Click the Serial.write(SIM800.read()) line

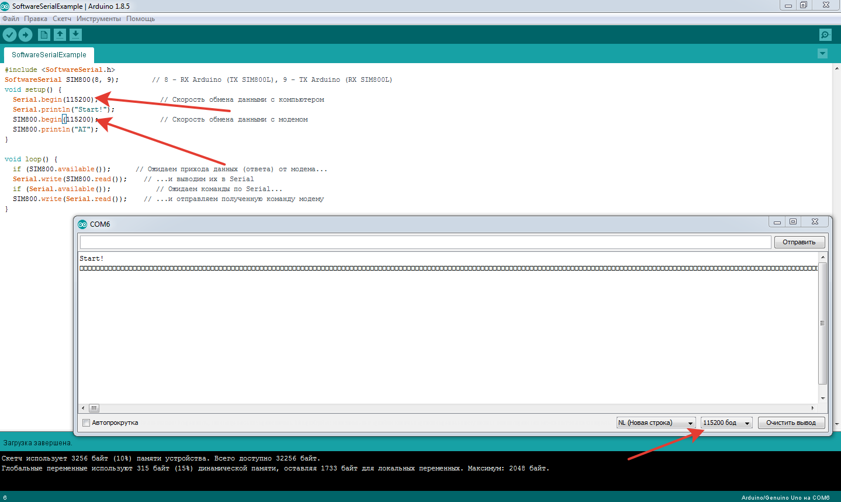click(70, 179)
